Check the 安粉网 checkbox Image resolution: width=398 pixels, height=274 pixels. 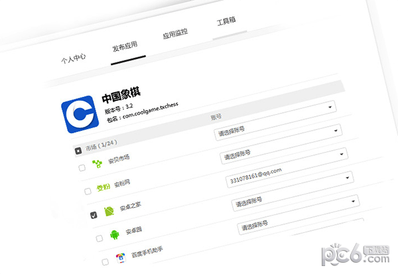[88, 191]
